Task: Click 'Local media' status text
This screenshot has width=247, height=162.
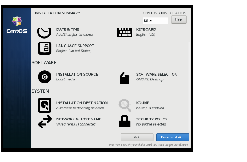Action: [x=66, y=79]
